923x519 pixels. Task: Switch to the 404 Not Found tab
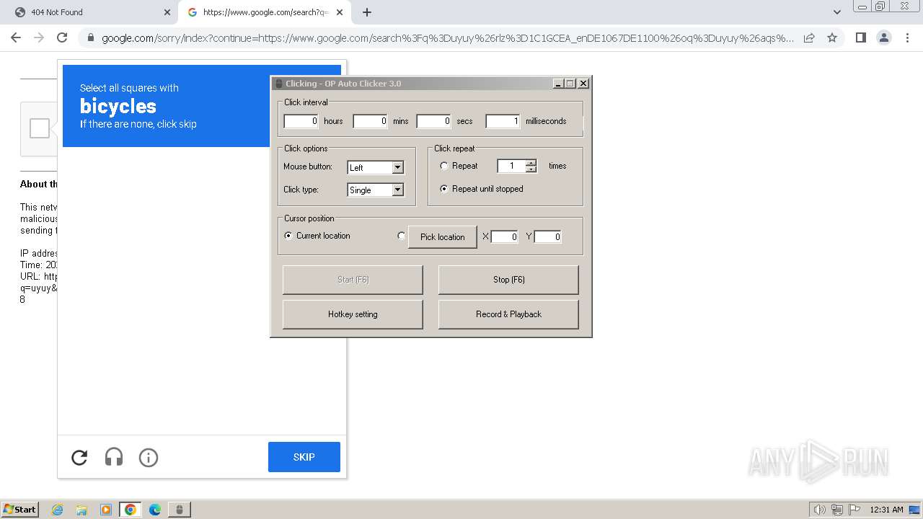point(89,12)
